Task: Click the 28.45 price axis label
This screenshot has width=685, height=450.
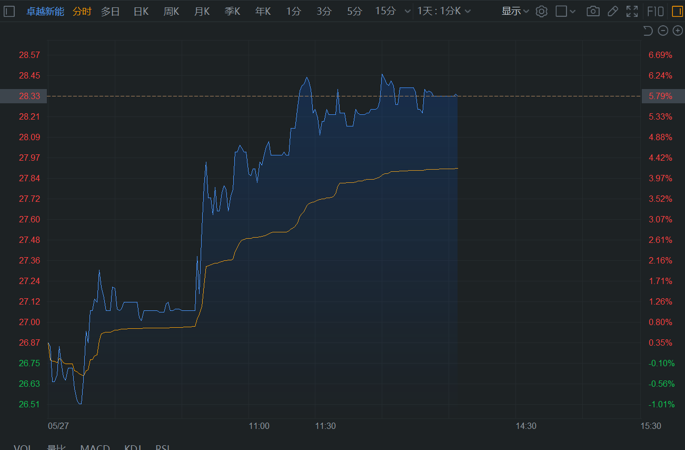Action: [29, 75]
